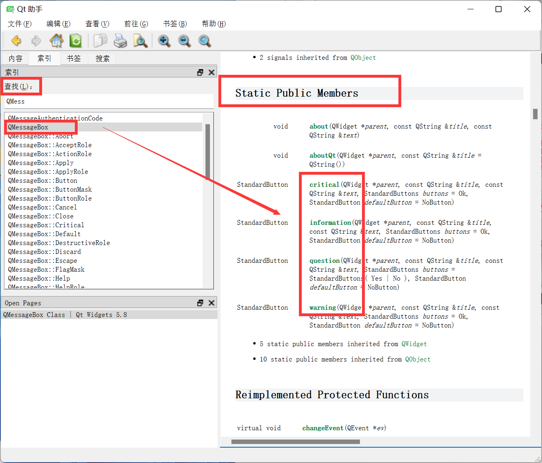Follow QObject link in static members inherited
Viewport: 542px width, 463px height.
click(418, 359)
